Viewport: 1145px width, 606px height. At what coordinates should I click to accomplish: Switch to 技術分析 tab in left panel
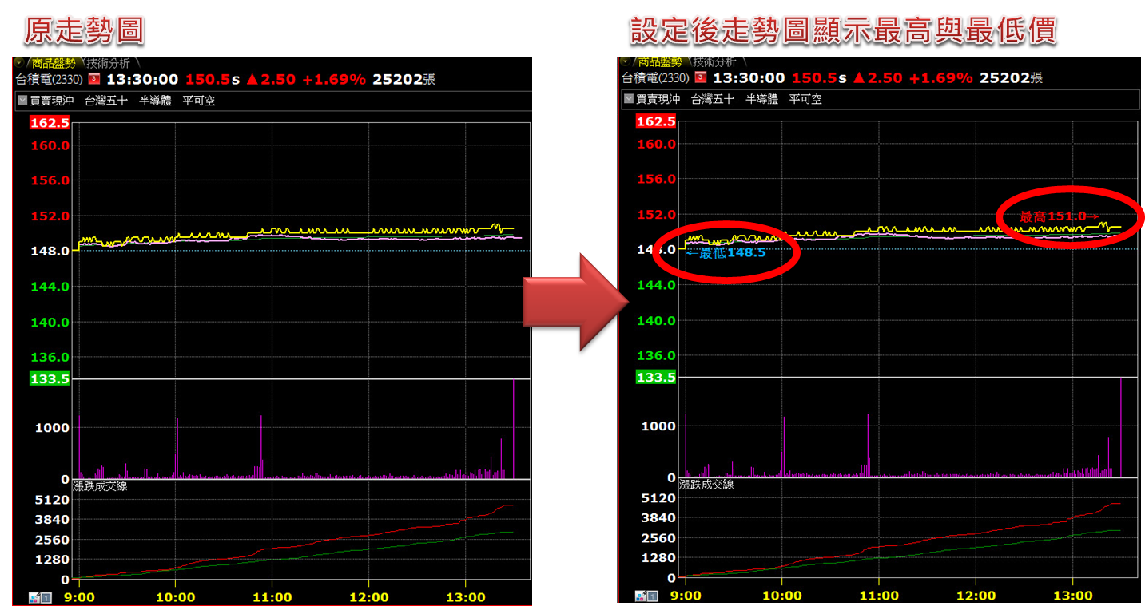(109, 63)
